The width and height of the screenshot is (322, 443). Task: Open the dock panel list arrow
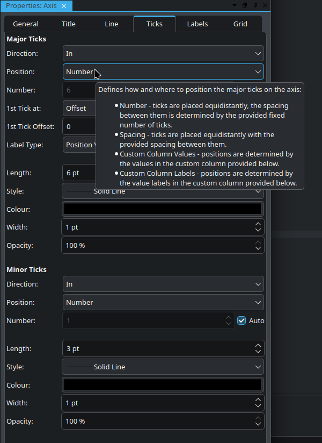point(235,5)
